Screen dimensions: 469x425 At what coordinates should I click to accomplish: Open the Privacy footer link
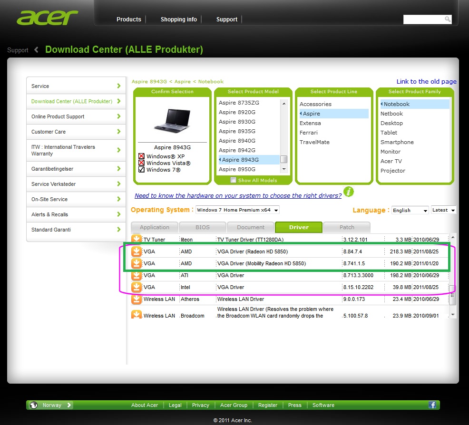click(x=200, y=405)
